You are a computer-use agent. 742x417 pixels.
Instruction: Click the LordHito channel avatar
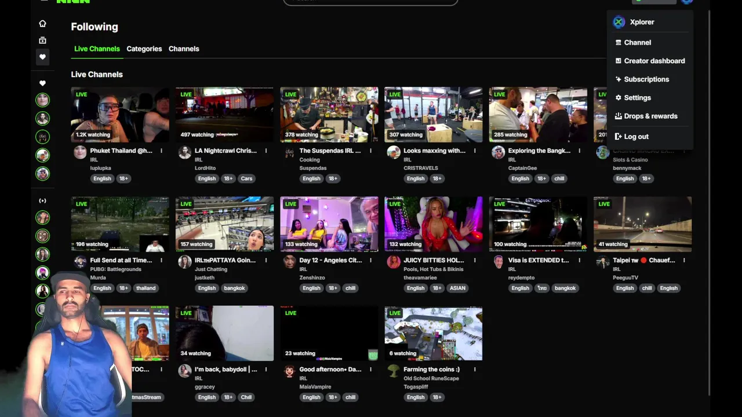point(185,152)
